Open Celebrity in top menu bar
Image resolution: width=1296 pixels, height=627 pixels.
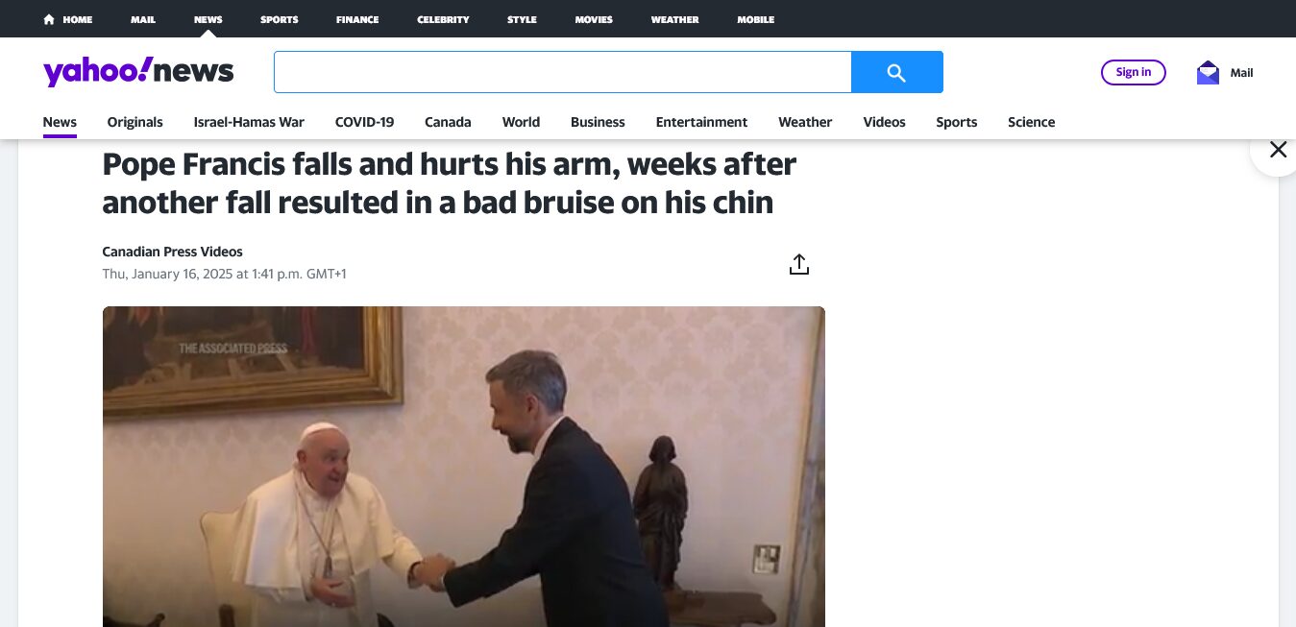pyautogui.click(x=443, y=19)
